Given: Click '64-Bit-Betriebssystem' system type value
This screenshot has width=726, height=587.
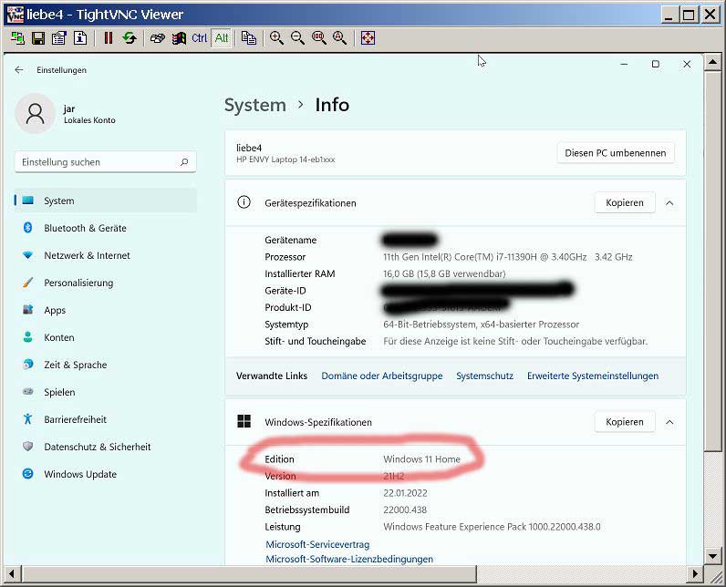Looking at the screenshot, I should (481, 324).
